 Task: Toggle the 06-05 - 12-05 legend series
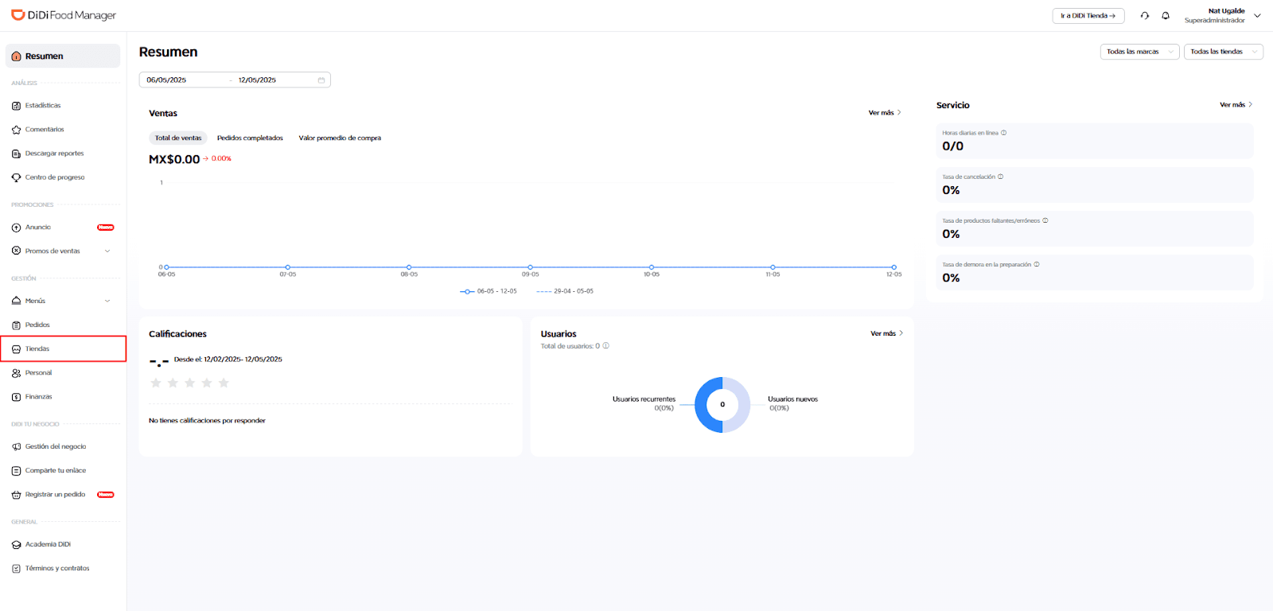point(489,291)
